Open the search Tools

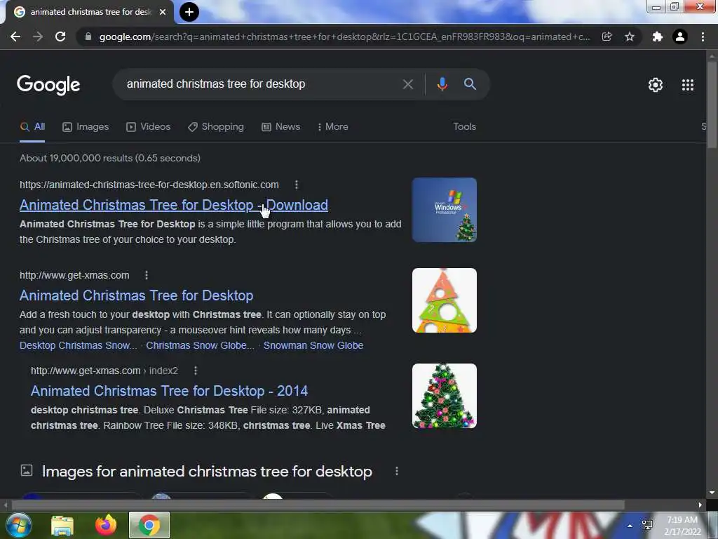[464, 126]
